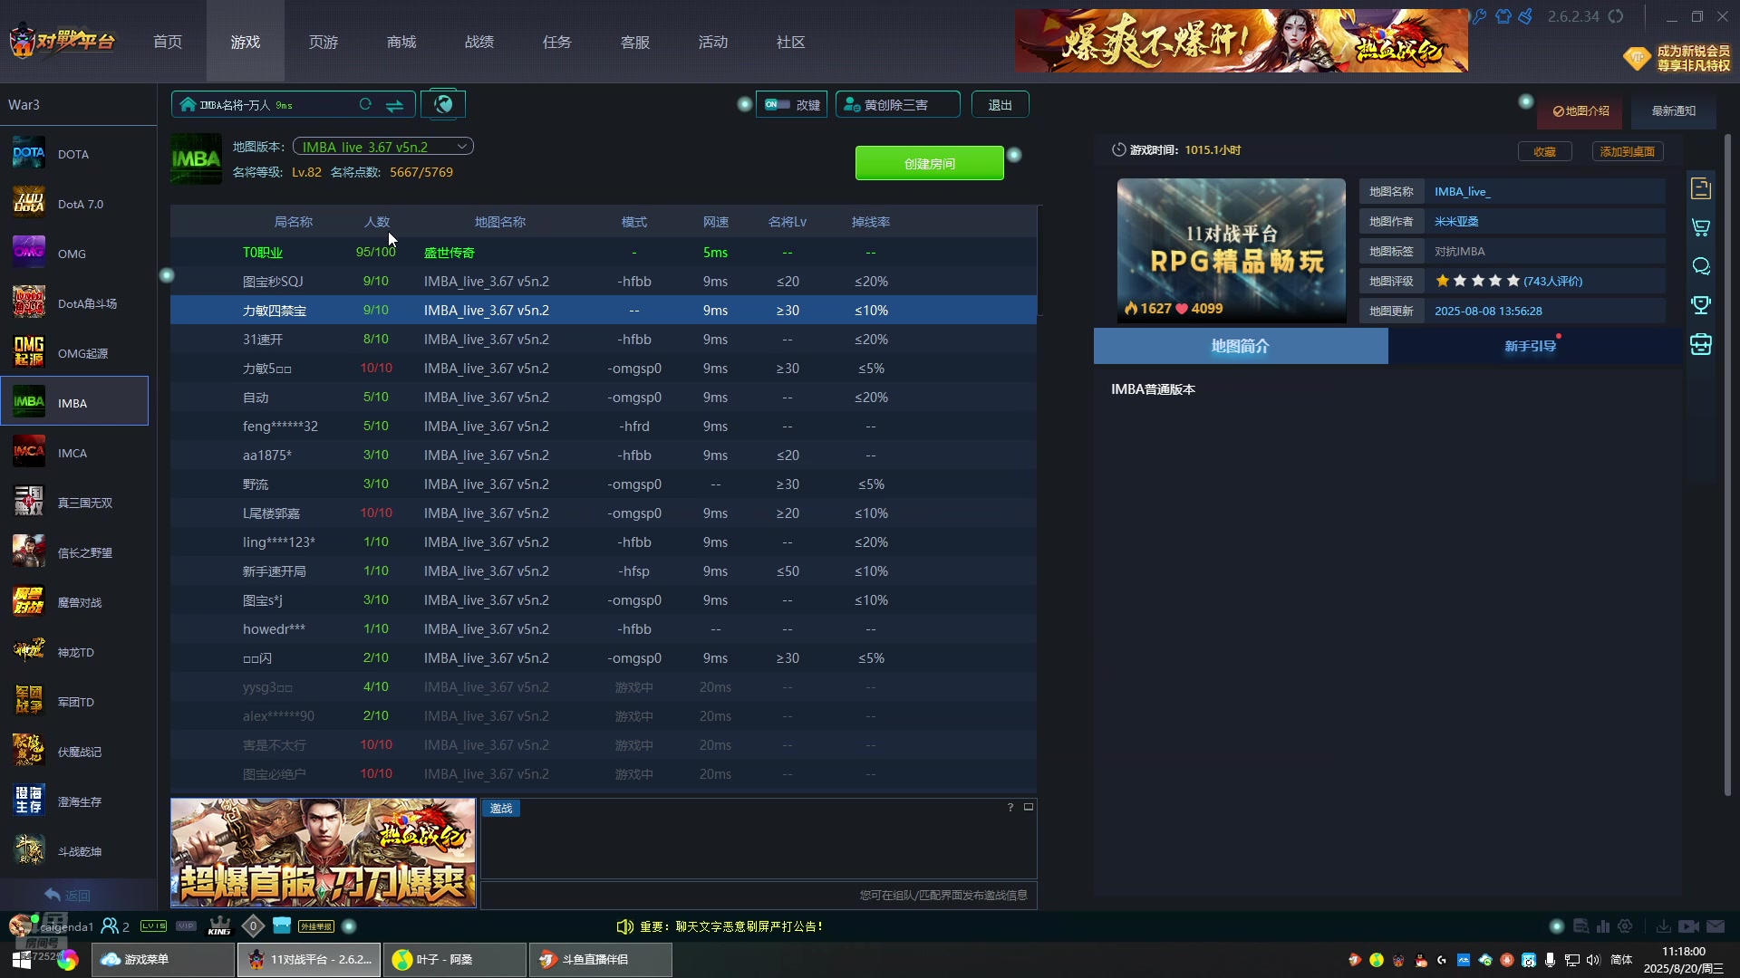Open the 任务 tab
The width and height of the screenshot is (1740, 978).
pyautogui.click(x=557, y=42)
